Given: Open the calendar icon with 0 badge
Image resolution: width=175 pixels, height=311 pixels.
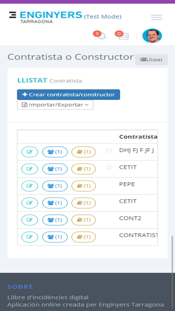Looking at the screenshot, I should (x=124, y=36).
